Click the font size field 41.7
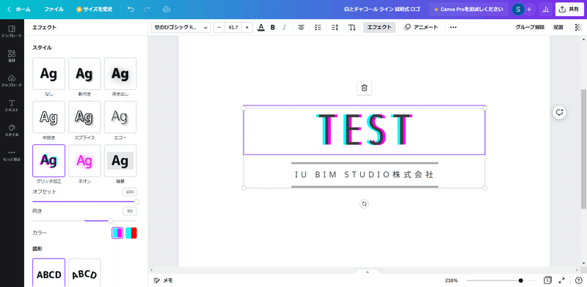Screen dimensions: 587x287 coord(233,27)
